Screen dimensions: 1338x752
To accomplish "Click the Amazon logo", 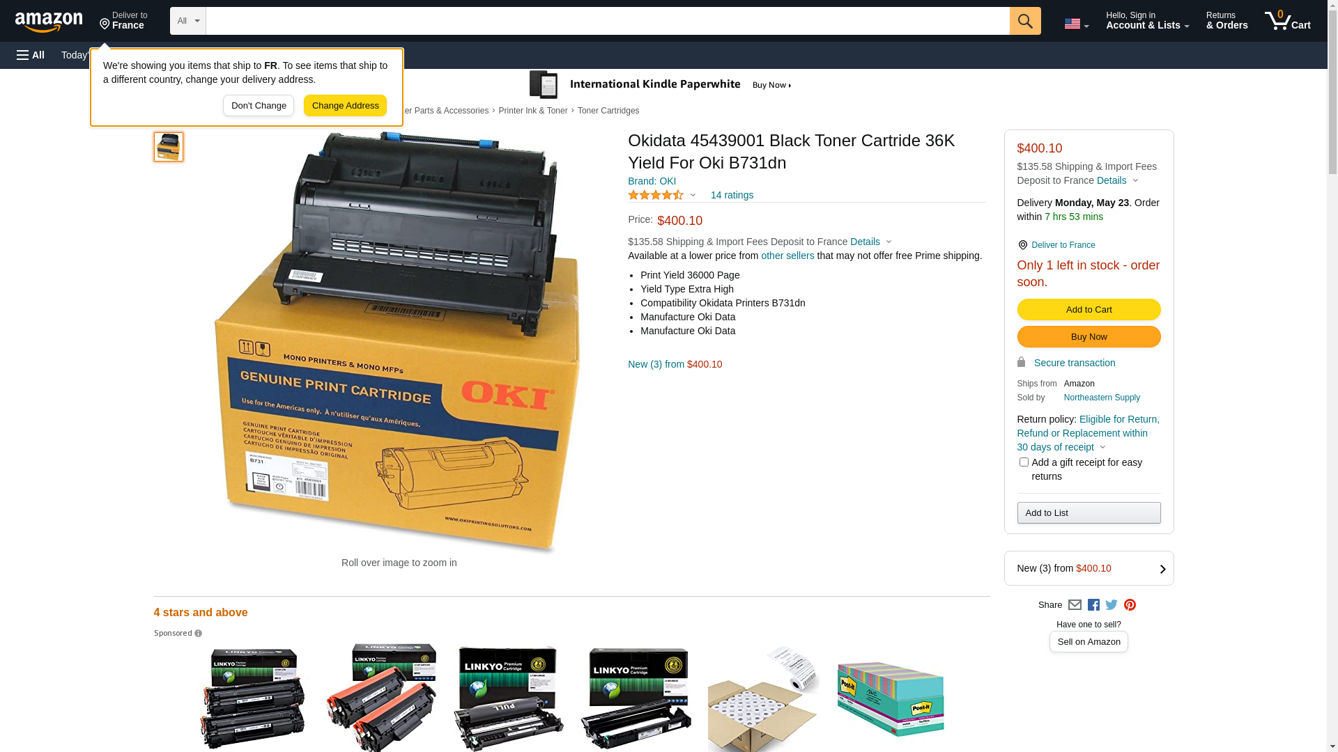I will (x=49, y=22).
